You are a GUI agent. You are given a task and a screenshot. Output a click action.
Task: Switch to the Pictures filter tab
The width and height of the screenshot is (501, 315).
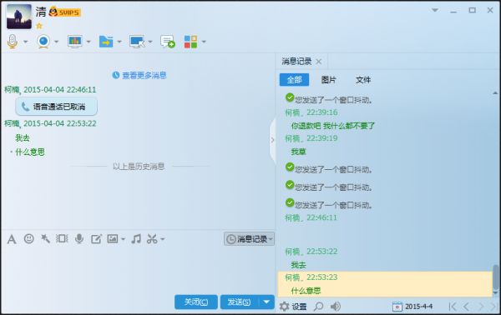329,80
